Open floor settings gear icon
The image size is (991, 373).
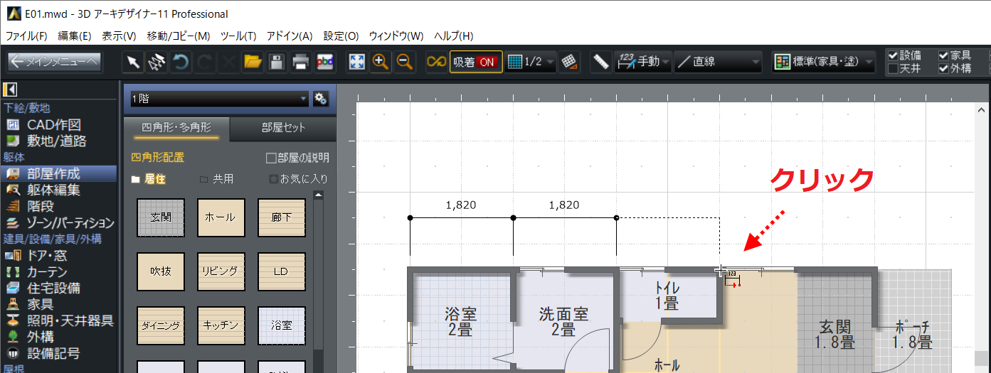point(320,99)
